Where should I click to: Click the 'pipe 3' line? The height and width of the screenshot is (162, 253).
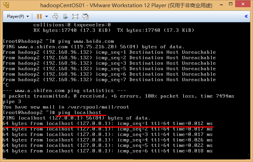pyautogui.click(x=12, y=102)
